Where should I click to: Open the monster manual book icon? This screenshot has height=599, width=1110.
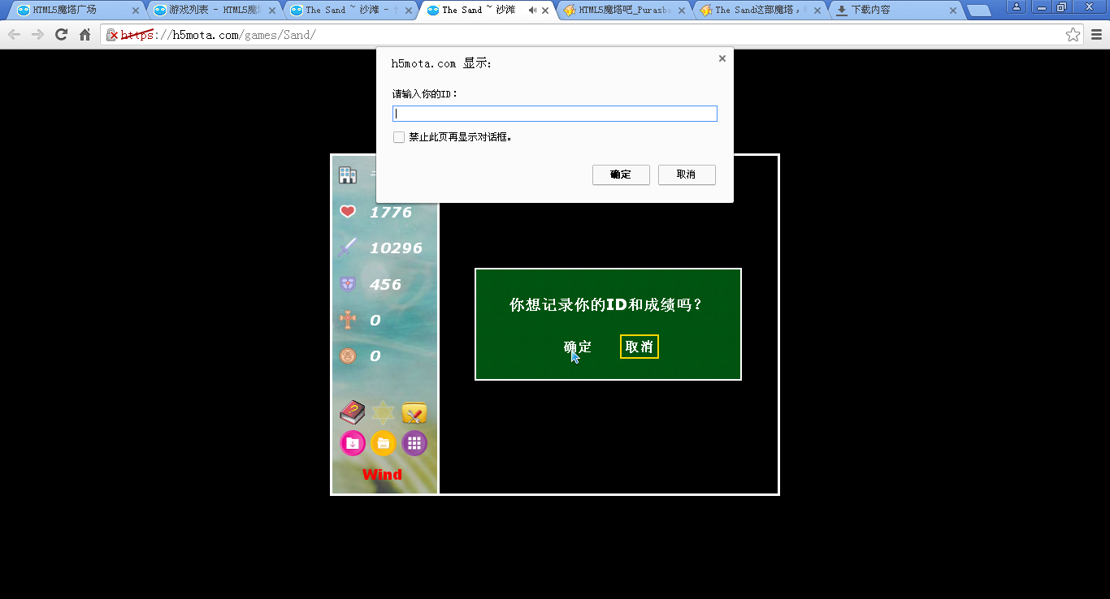(x=352, y=412)
